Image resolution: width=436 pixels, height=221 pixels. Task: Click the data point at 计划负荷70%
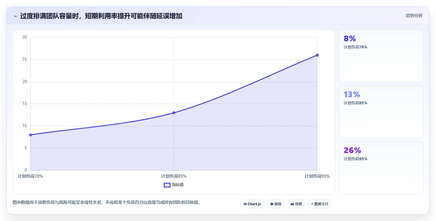[x=30, y=135]
